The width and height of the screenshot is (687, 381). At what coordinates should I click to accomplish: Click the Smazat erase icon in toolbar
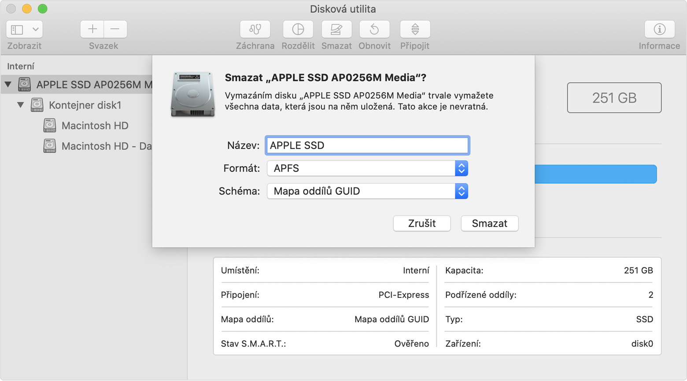point(336,29)
